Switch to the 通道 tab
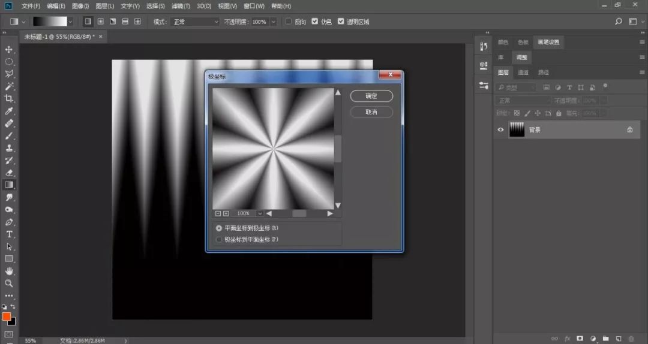Screen dimensions: 648x344 click(523, 73)
